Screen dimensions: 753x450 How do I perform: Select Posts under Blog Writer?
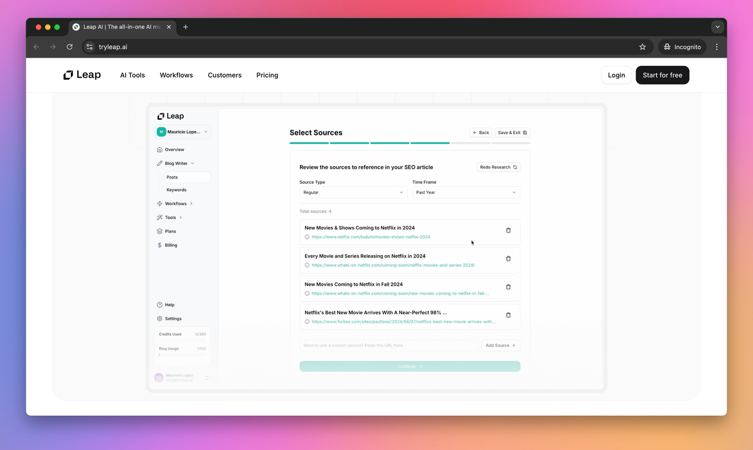pyautogui.click(x=187, y=177)
